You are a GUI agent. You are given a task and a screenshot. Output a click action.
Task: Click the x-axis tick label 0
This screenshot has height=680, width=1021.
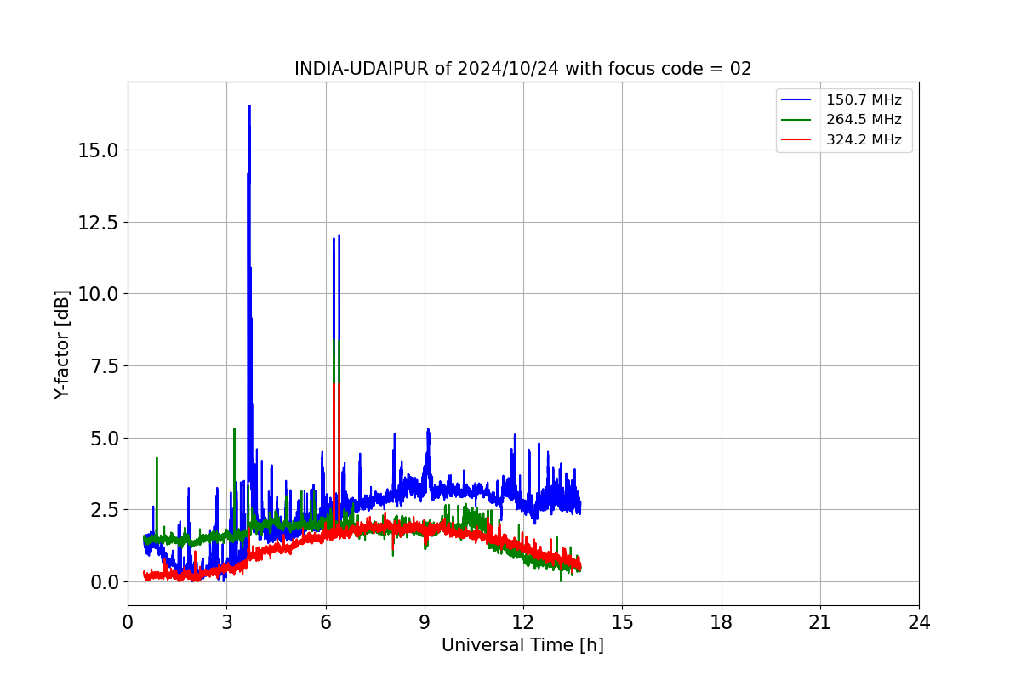(x=128, y=622)
